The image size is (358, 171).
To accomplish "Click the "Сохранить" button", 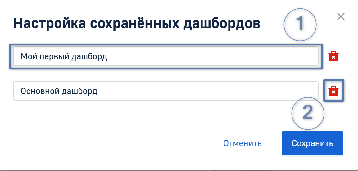I will 312,143.
